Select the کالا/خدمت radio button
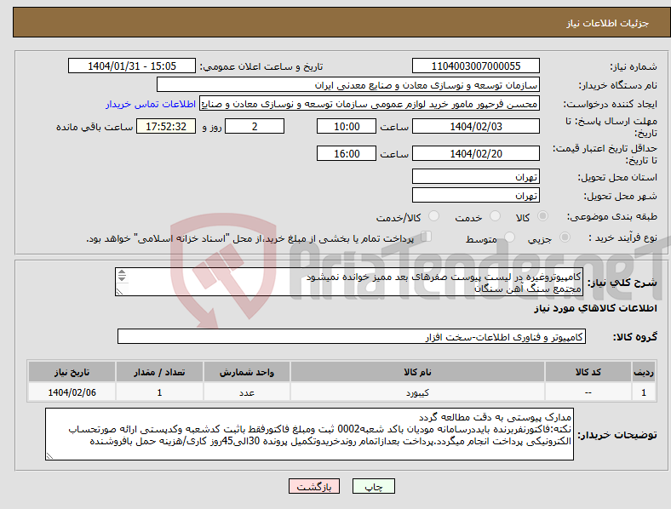 (x=434, y=216)
